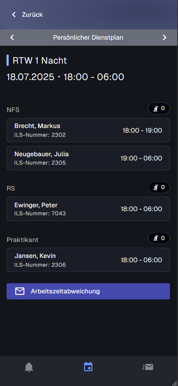
Task: Tap the NFS person-count badge
Action: click(x=159, y=109)
